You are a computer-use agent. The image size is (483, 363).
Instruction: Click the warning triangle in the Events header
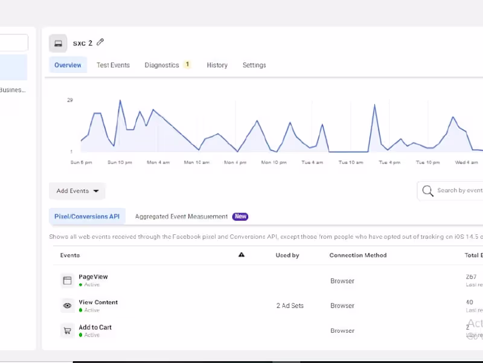[x=241, y=254]
